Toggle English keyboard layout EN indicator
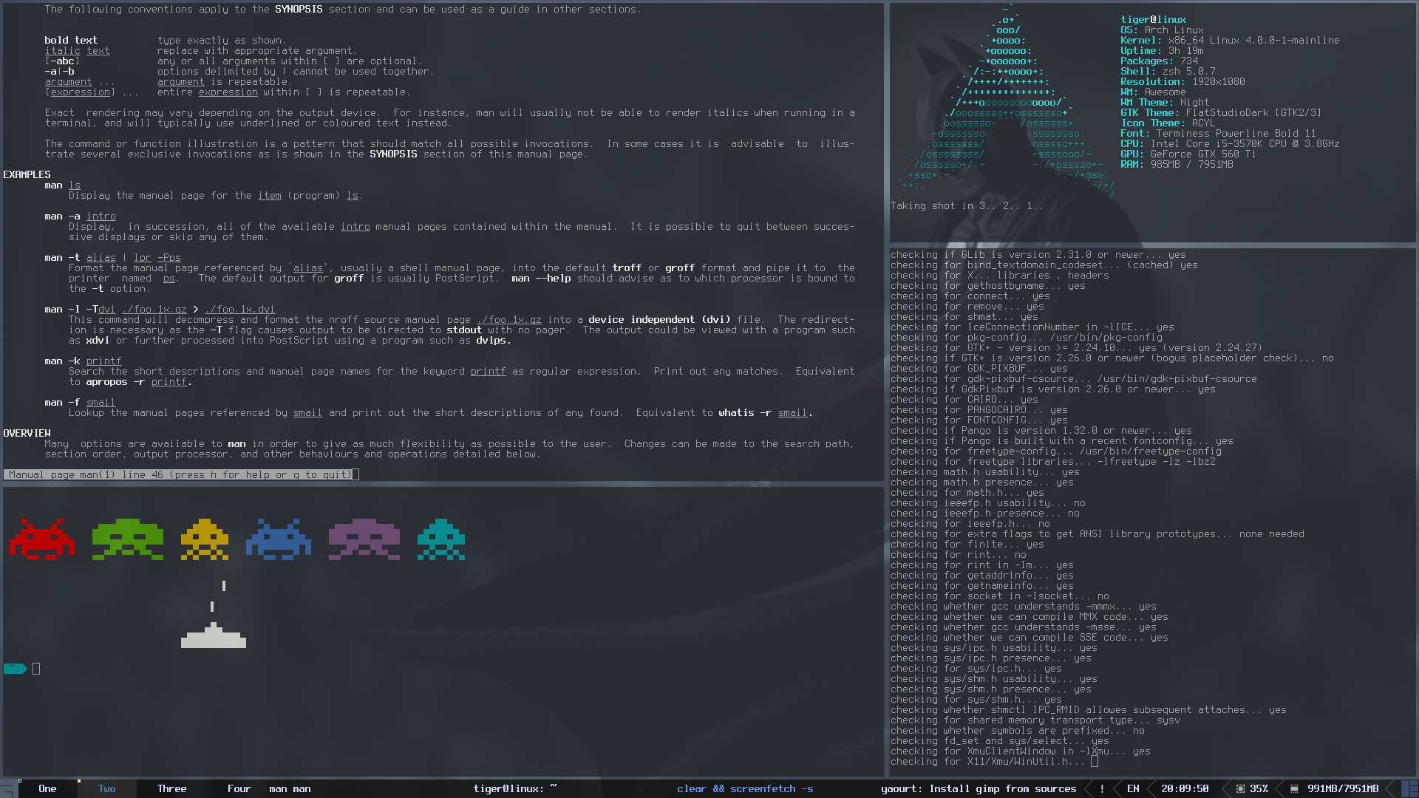1419x798 pixels. tap(1132, 787)
